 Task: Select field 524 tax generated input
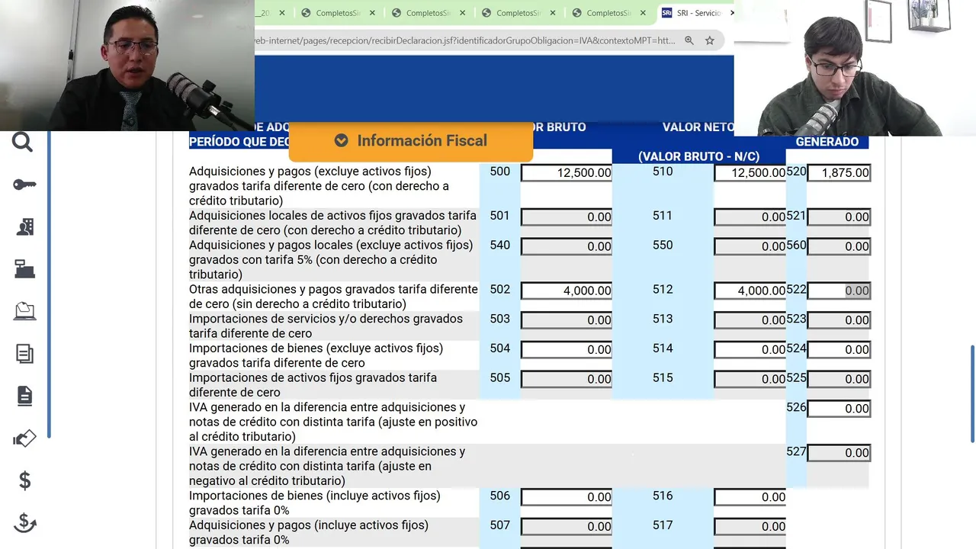[x=839, y=349]
